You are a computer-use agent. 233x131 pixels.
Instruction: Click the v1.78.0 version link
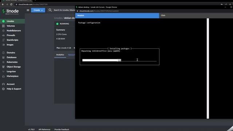coord(31,130)
